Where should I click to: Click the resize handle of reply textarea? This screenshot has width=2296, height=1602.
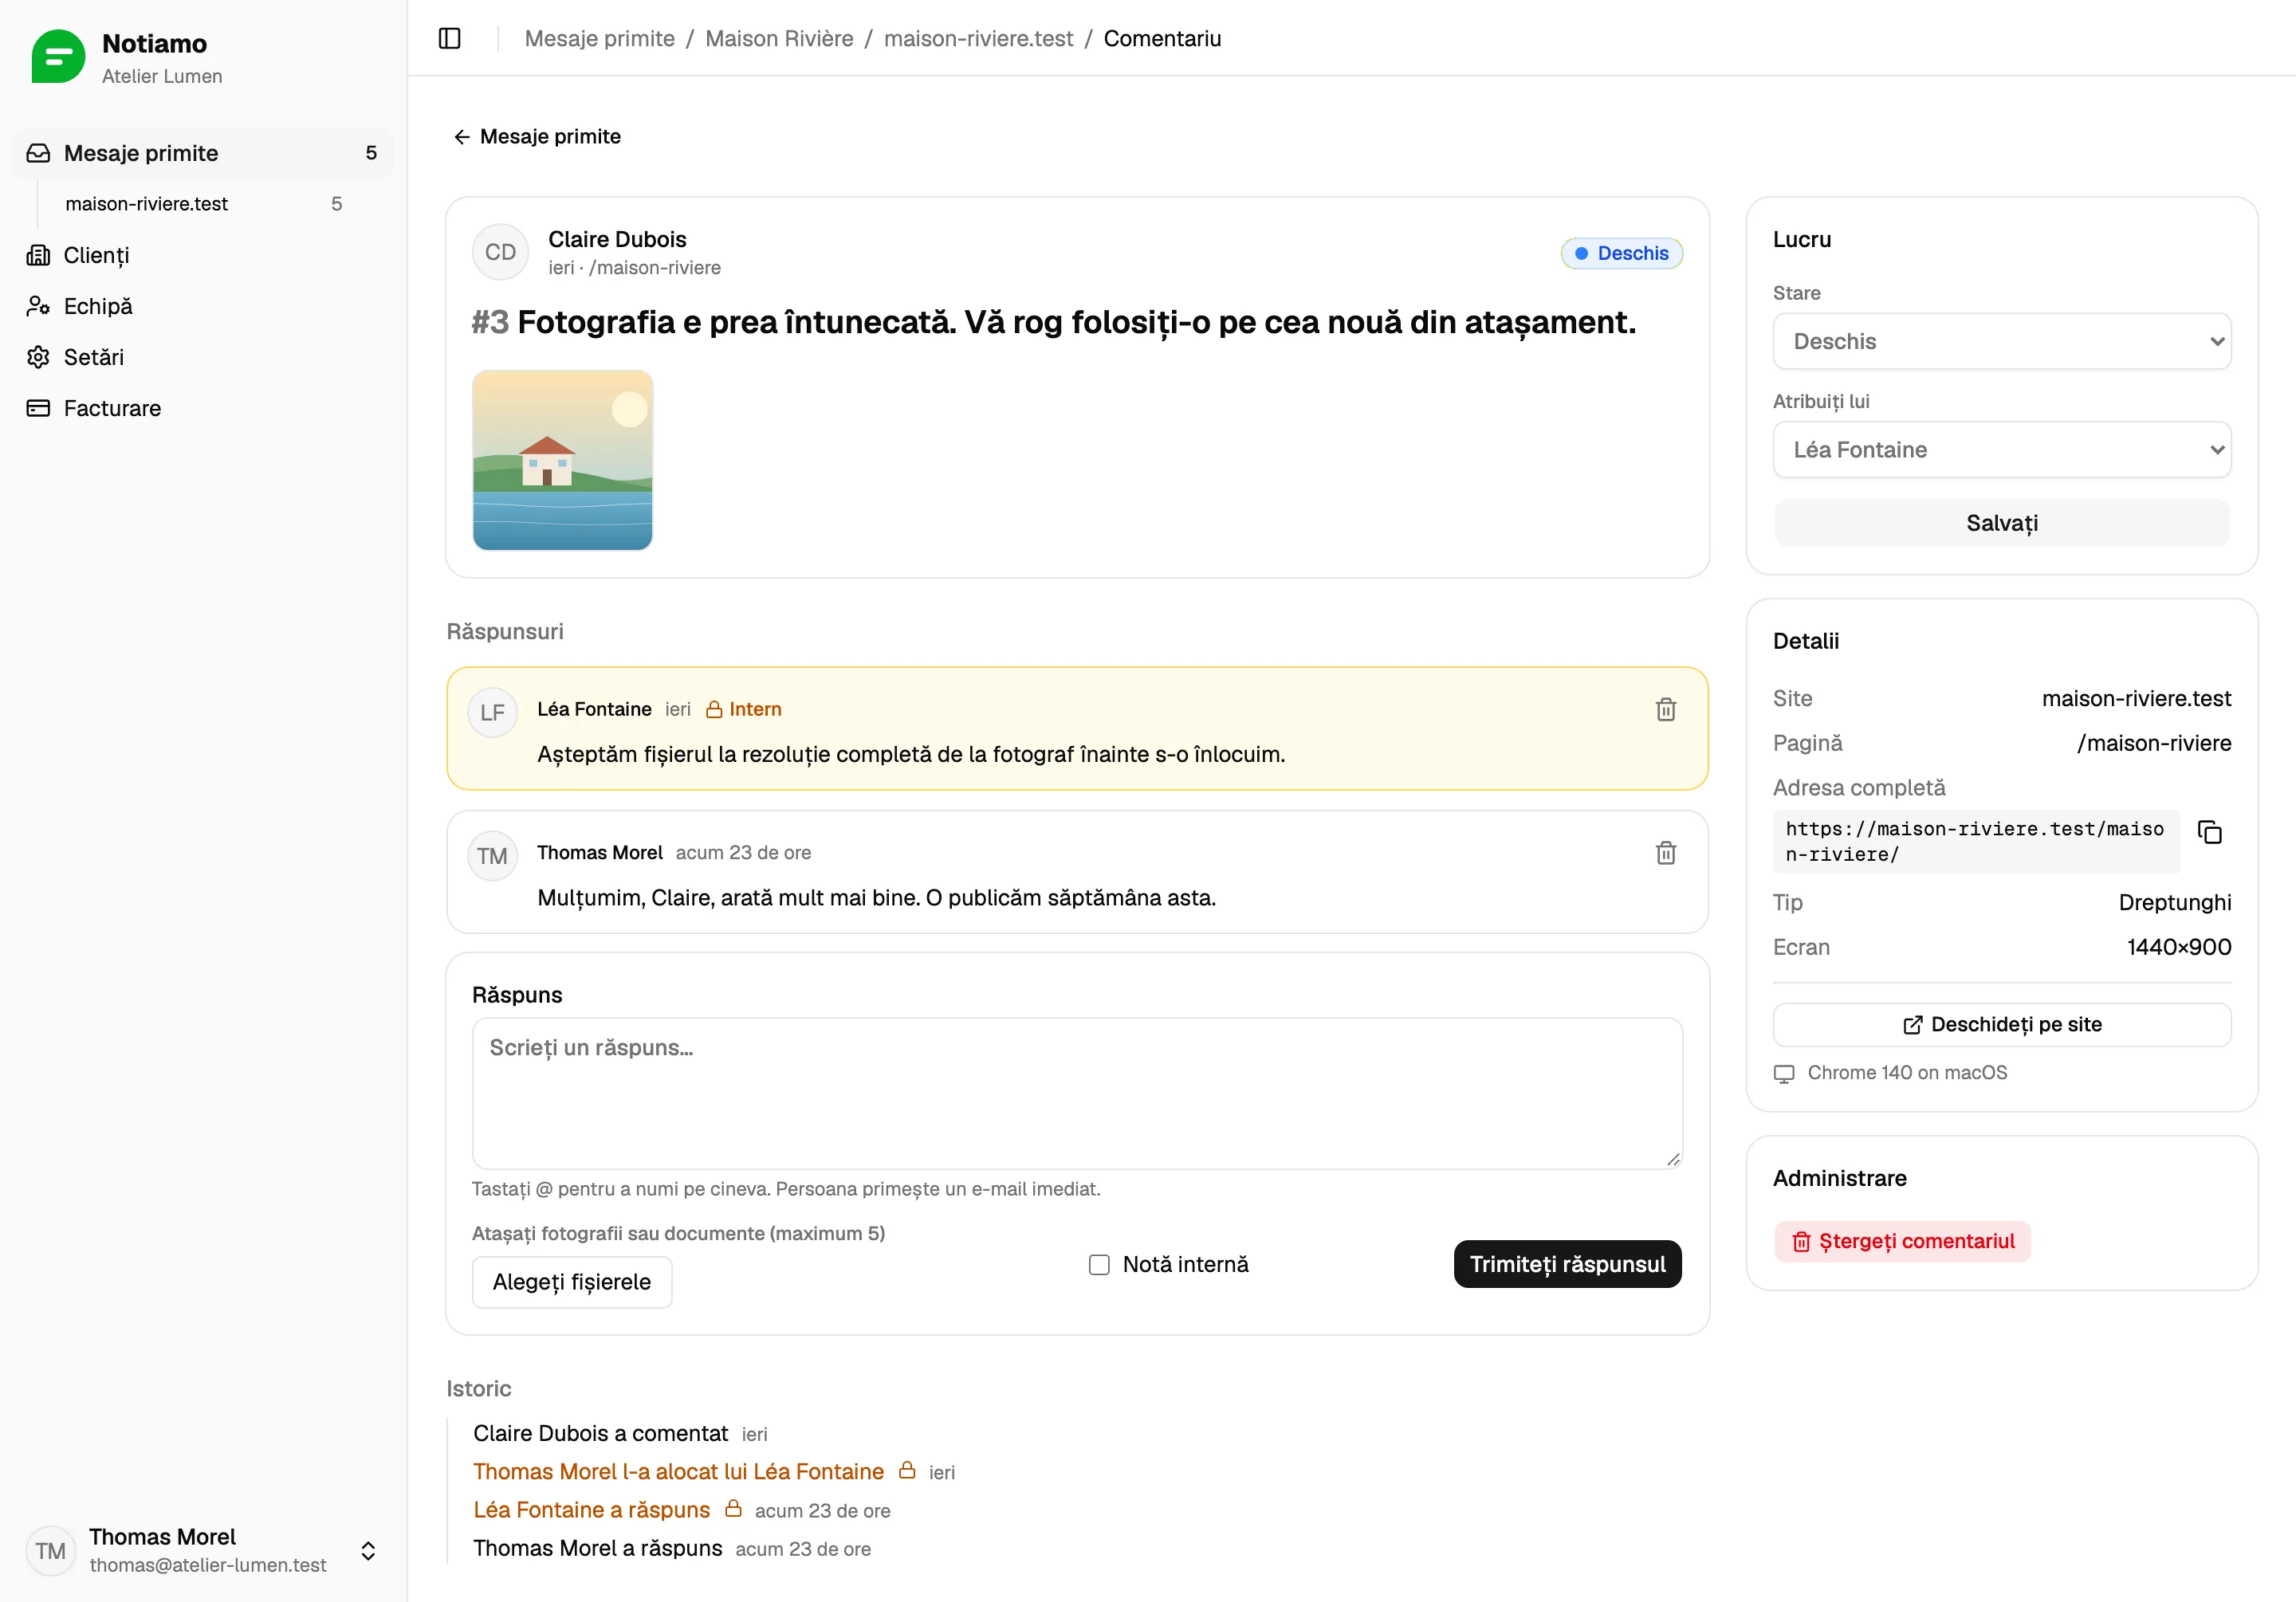(1673, 1159)
